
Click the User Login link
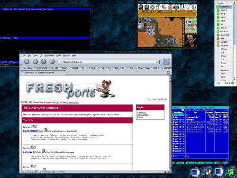[x=141, y=112]
